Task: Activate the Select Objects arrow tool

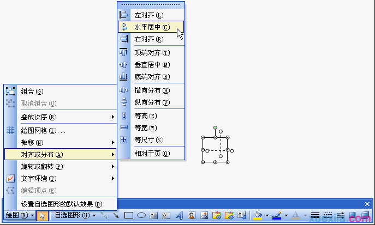Action: (x=43, y=215)
